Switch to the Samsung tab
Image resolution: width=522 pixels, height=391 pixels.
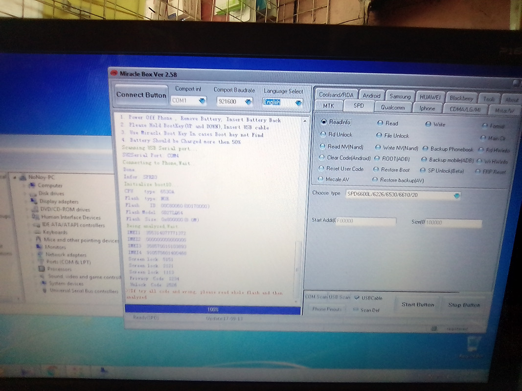pyautogui.click(x=400, y=96)
